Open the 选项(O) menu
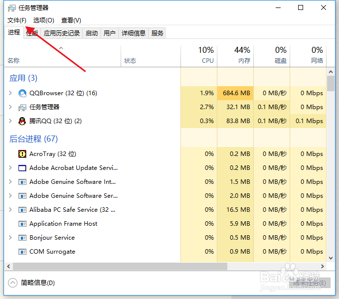The width and height of the screenshot is (339, 299). pyautogui.click(x=44, y=20)
